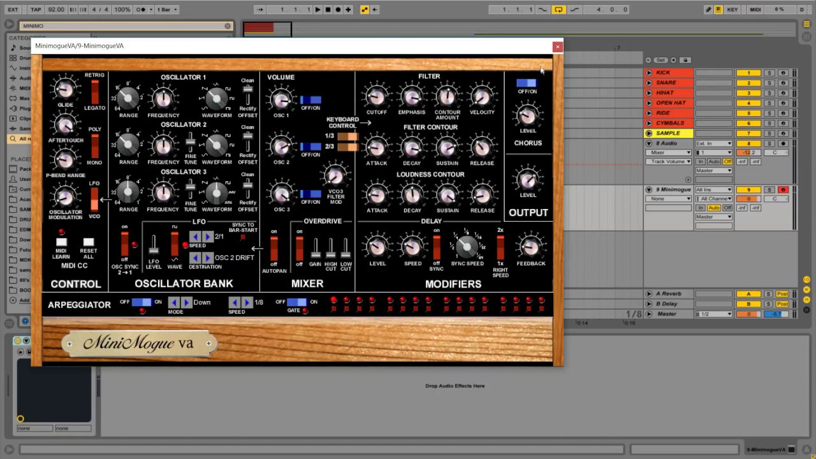Toggle the Arpeggiator Gate switch
Screen dimensions: 816x459
296,302
